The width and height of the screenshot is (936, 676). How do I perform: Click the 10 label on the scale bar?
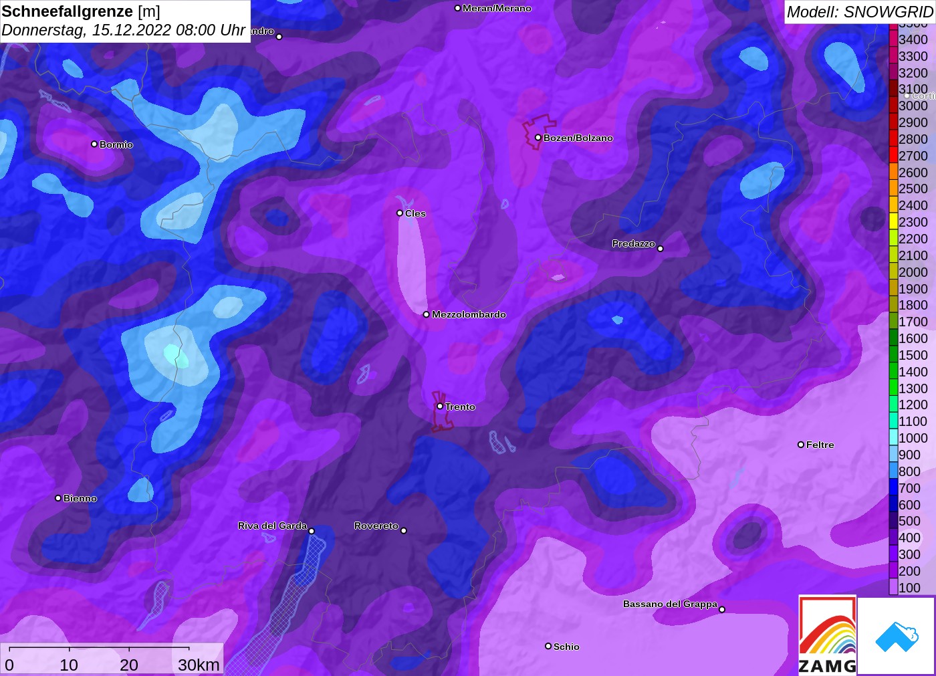[x=69, y=665]
